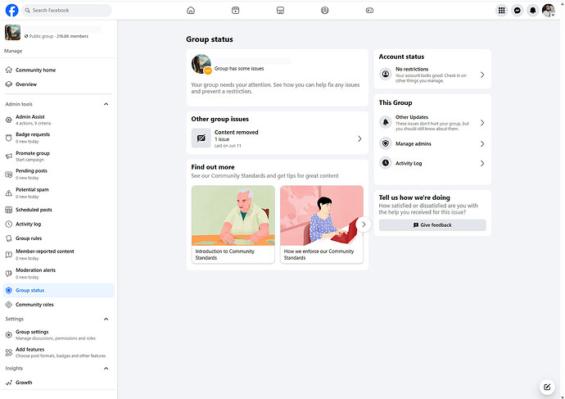Click the Growth chart icon

point(9,383)
